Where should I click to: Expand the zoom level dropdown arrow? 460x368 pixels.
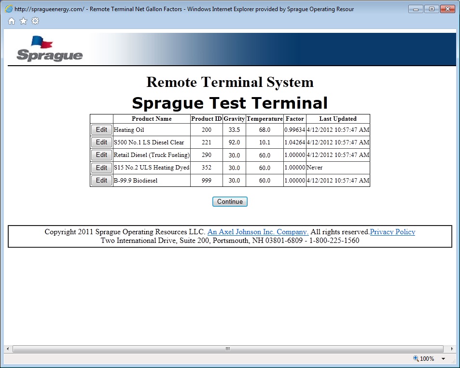point(443,359)
